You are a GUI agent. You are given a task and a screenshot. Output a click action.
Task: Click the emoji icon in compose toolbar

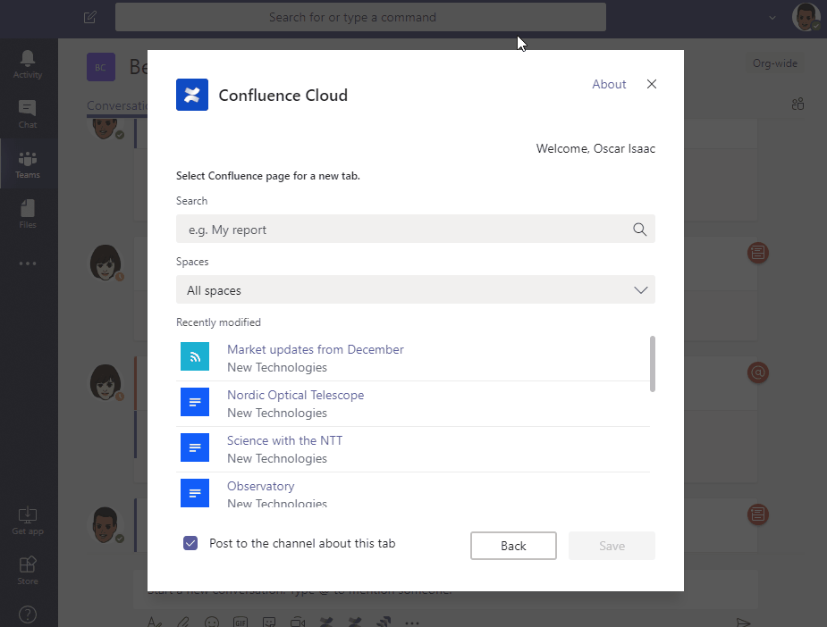(212, 623)
